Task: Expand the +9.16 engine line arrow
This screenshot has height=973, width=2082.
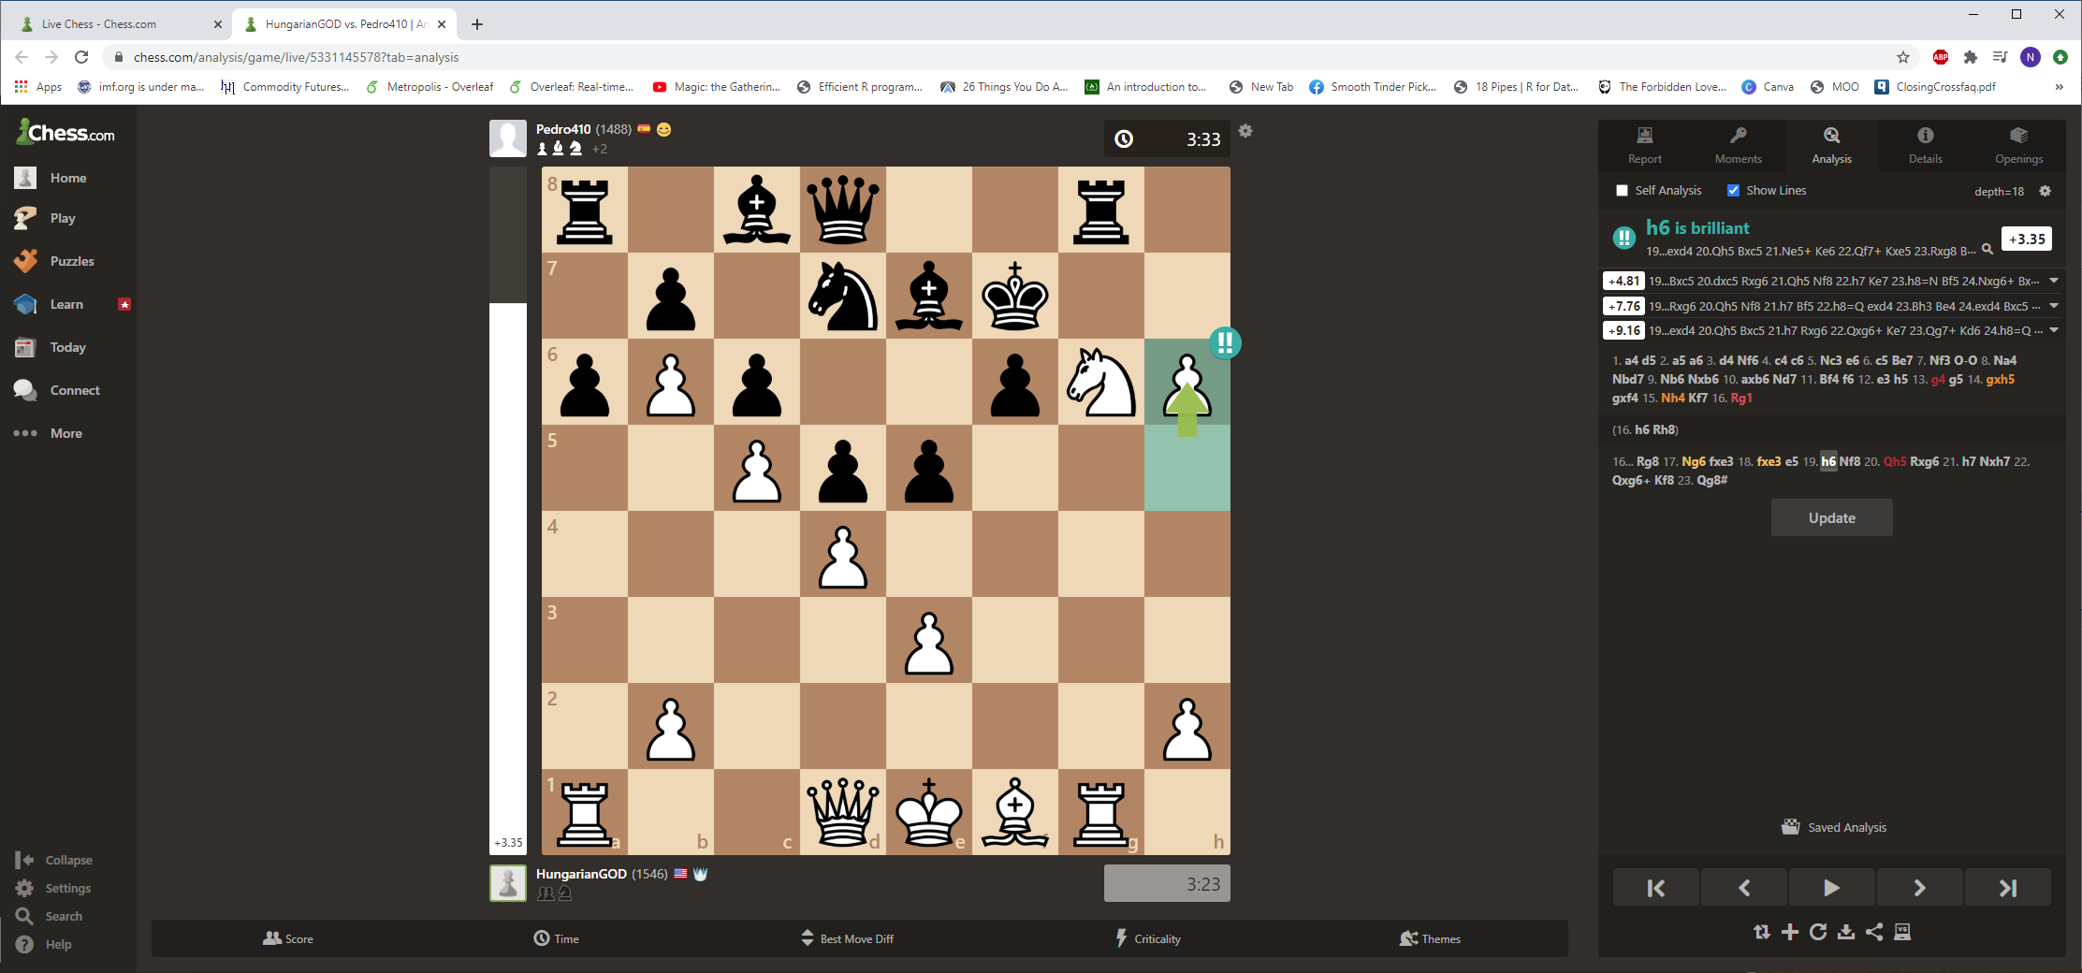Action: click(2054, 330)
